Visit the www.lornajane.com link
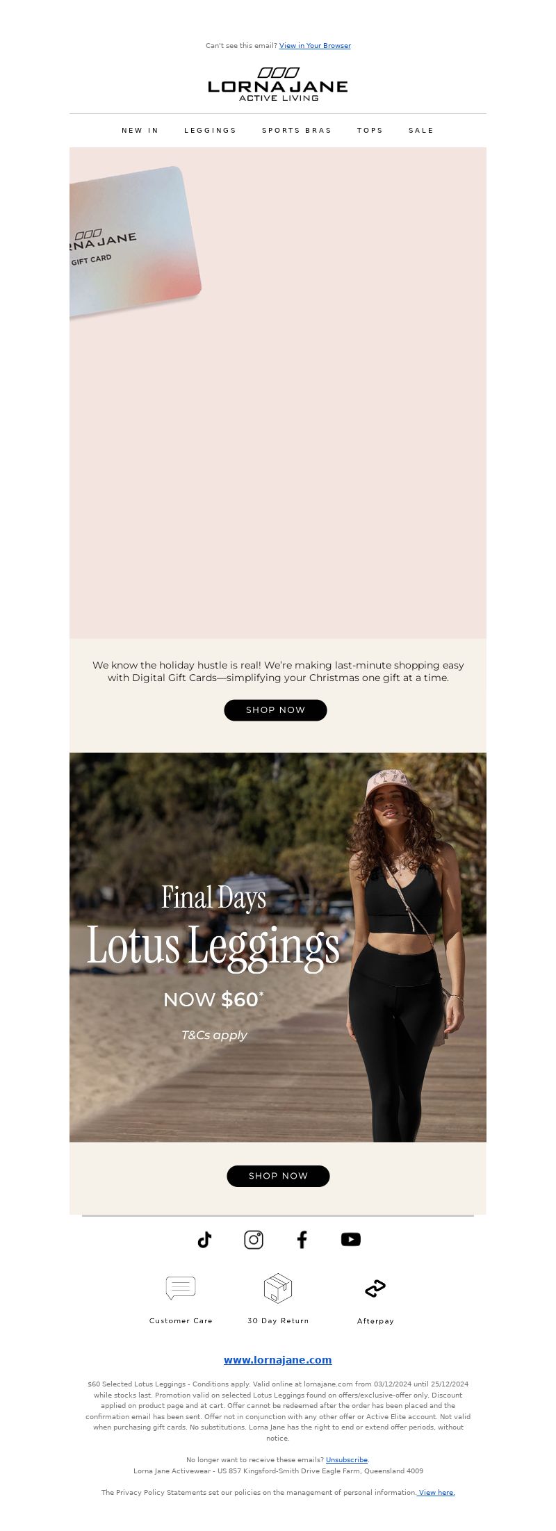 pos(278,1360)
